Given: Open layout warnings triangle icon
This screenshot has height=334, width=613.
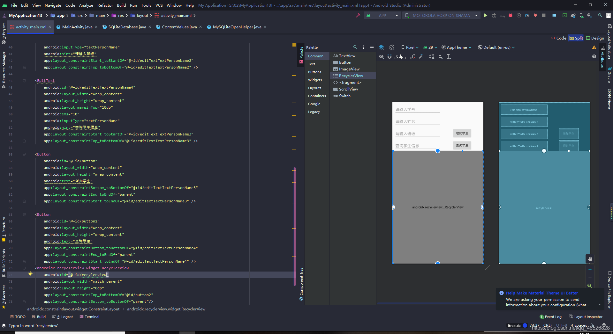Looking at the screenshot, I should [594, 47].
